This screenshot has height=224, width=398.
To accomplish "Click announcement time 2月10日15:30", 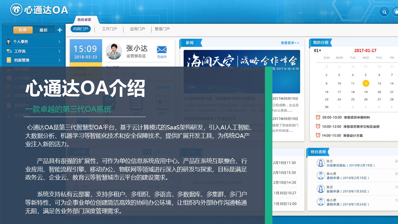I will [x=285, y=173].
